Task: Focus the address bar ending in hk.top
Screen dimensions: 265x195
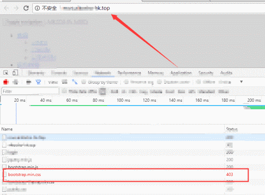Action: (148, 8)
